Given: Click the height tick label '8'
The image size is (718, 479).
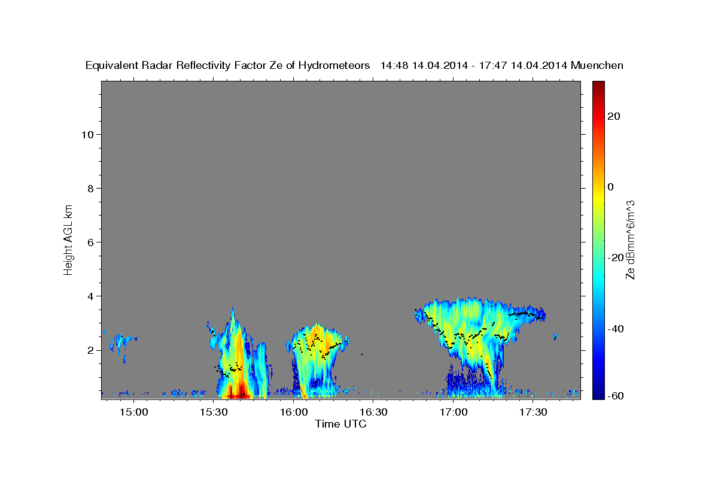Looking at the screenshot, I should (x=91, y=188).
